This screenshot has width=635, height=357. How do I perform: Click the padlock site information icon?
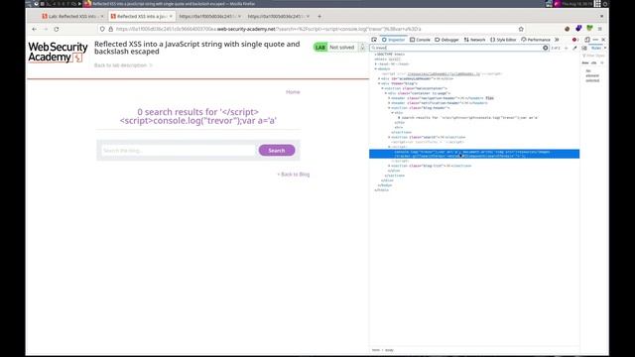pos(110,29)
